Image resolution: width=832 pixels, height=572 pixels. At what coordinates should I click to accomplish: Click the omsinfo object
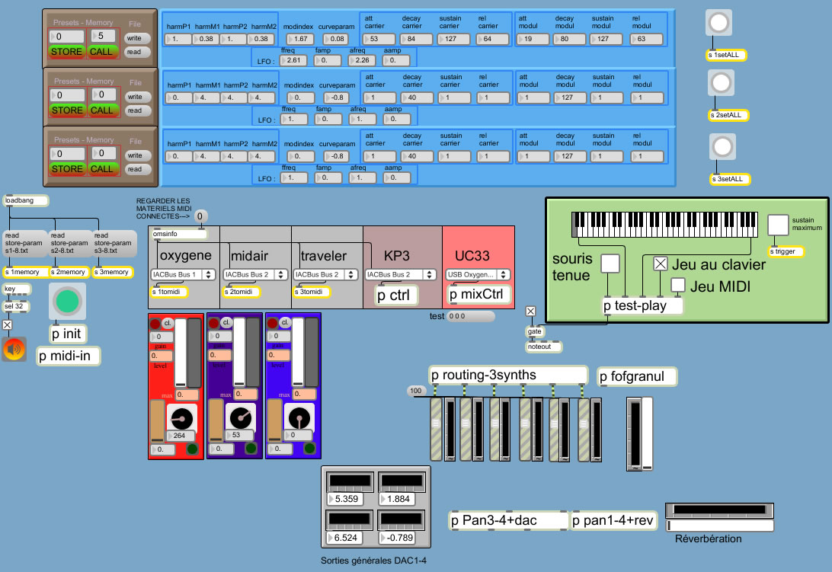[178, 234]
